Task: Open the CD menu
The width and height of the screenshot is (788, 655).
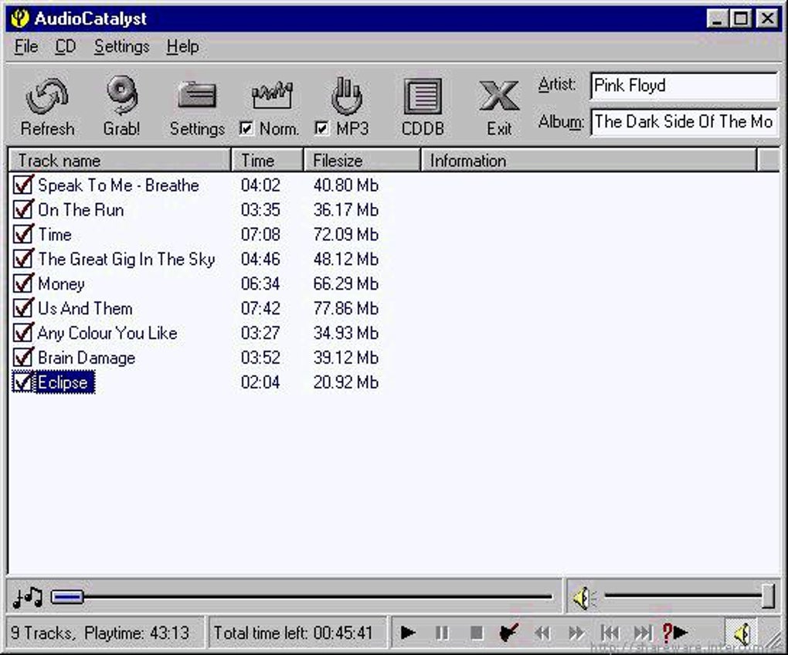Action: click(x=66, y=46)
